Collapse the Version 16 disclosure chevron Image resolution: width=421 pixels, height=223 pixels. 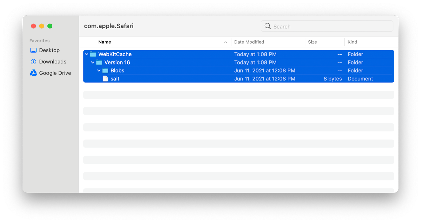(93, 62)
